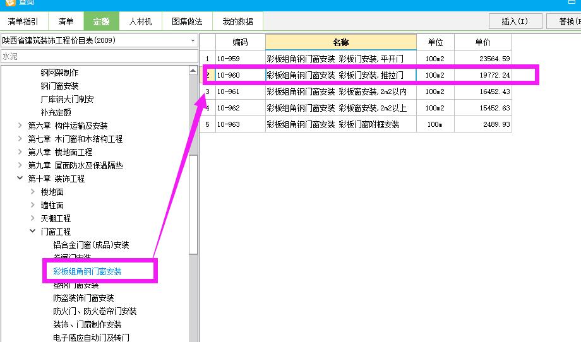
Task: Collapse 第十章 装饰工程
Action: click(20, 178)
